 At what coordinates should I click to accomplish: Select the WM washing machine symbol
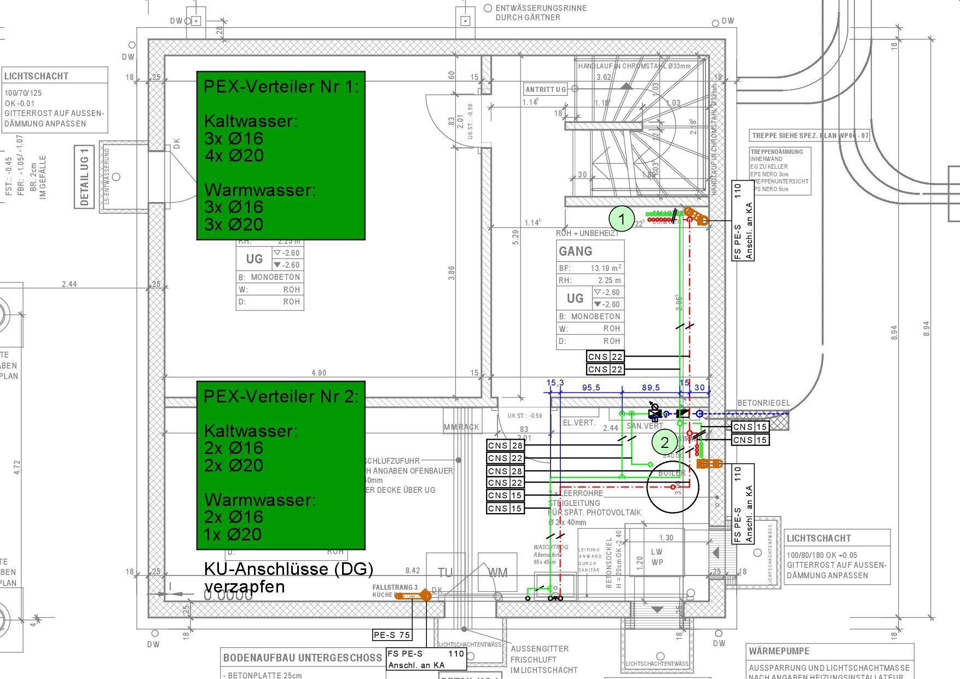tap(497, 573)
